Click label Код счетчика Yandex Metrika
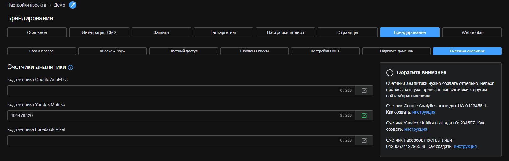Image resolution: width=509 pixels, height=161 pixels. pos(36,105)
